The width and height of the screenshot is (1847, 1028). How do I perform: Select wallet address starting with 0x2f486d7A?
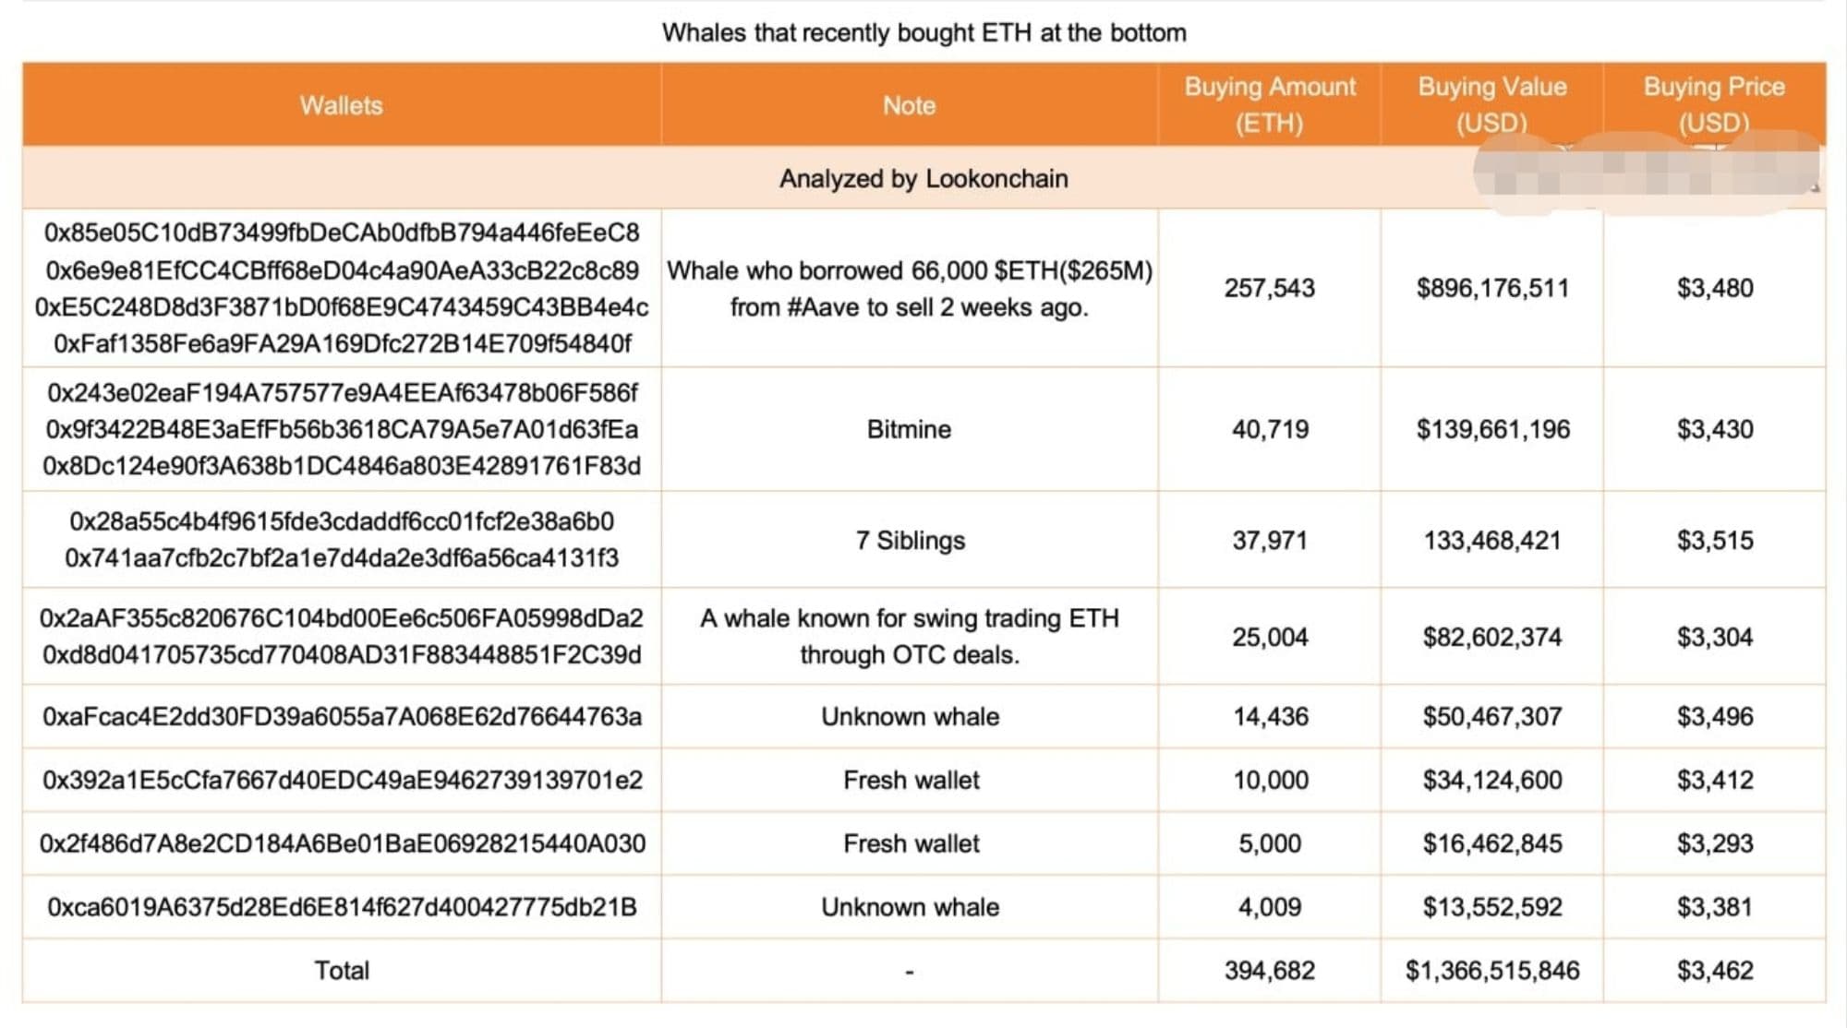342,843
